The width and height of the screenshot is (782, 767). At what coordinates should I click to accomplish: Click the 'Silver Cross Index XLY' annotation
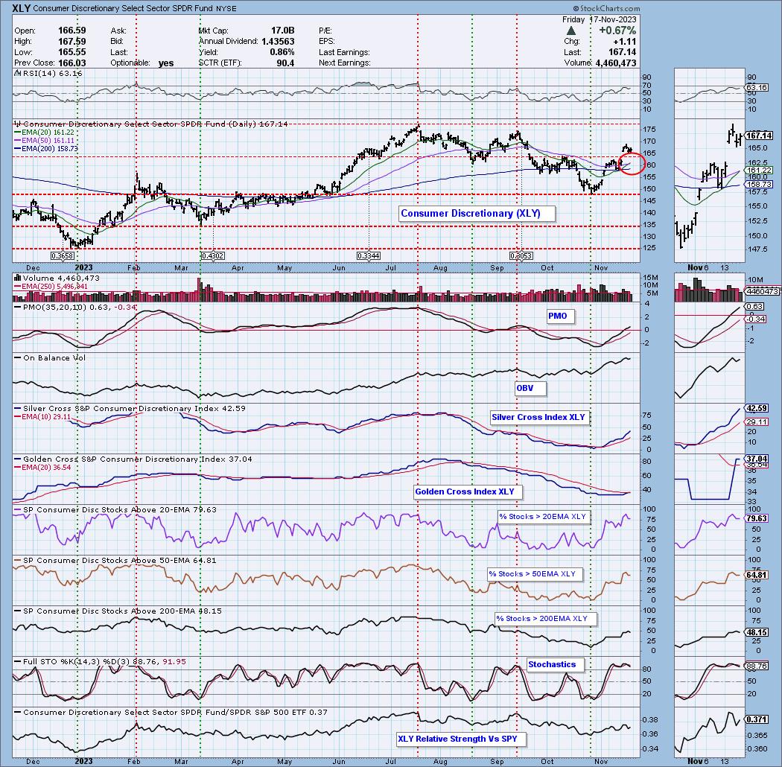(x=540, y=418)
